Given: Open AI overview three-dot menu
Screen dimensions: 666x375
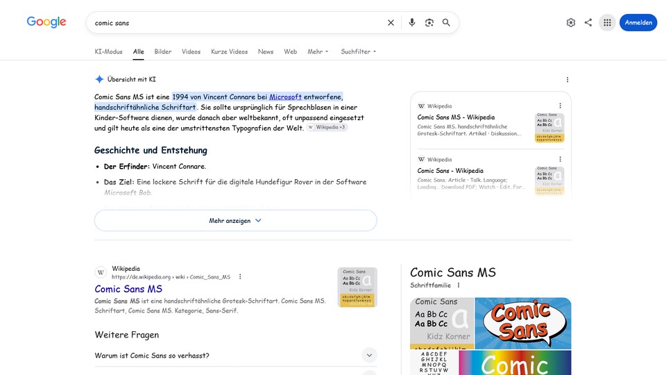Looking at the screenshot, I should (x=567, y=79).
